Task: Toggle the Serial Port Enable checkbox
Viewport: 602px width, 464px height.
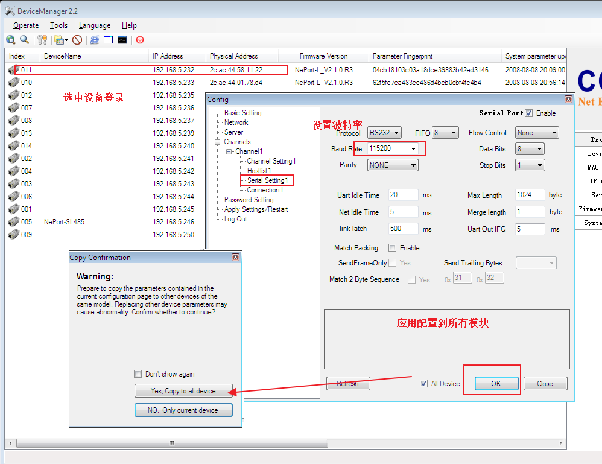Action: pyautogui.click(x=529, y=113)
